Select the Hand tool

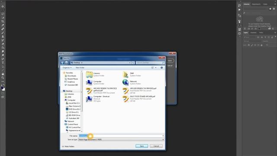point(3,74)
